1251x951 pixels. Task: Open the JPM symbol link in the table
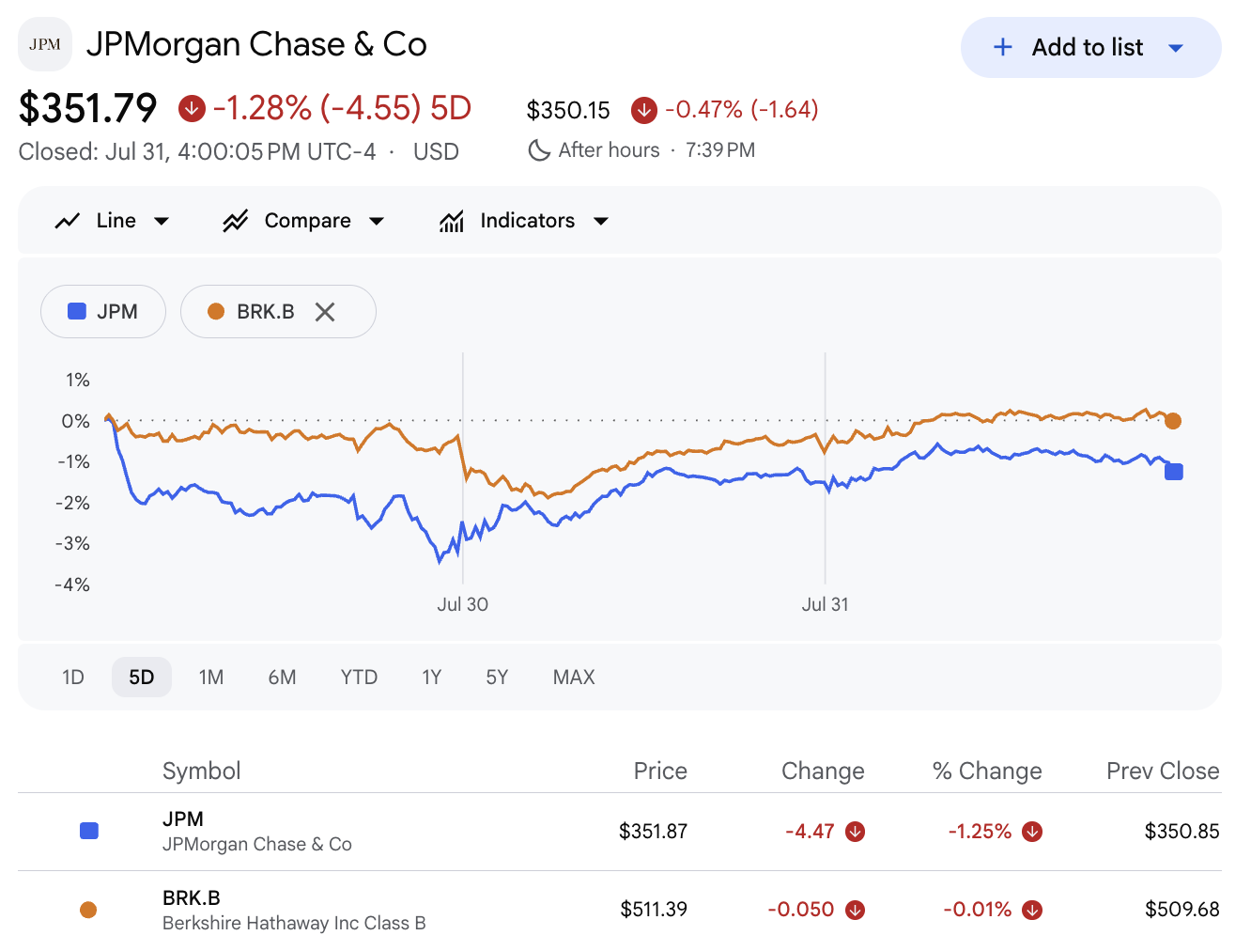coord(183,819)
